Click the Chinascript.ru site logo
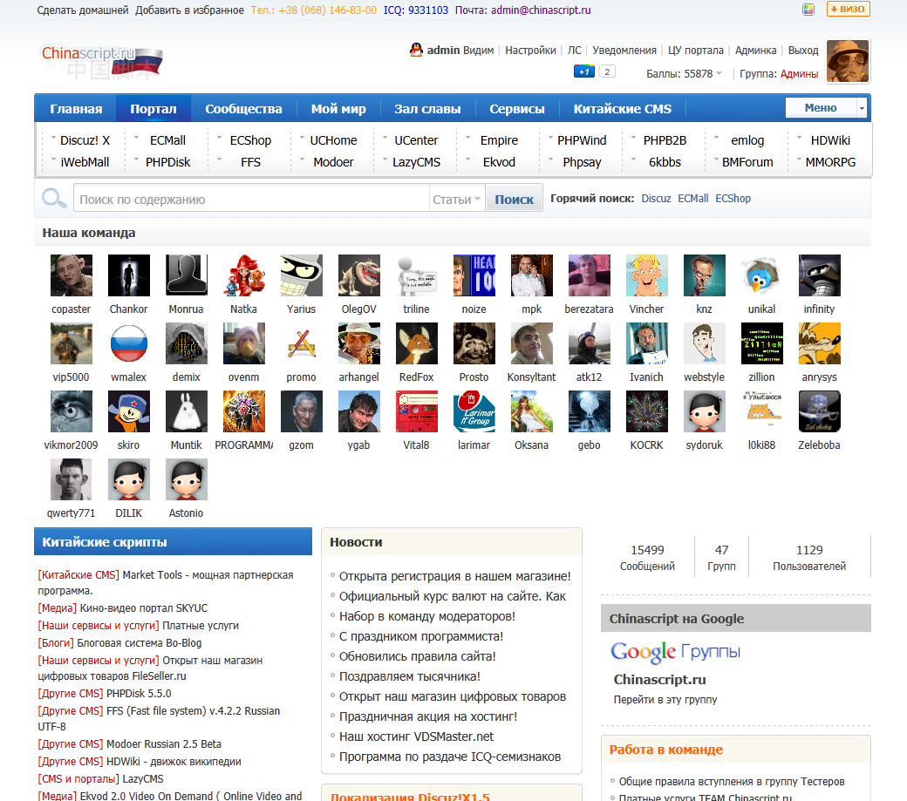This screenshot has height=801, width=907. [102, 61]
